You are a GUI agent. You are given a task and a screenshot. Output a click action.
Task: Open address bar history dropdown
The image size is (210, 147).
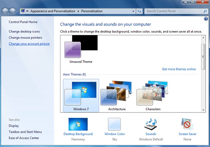[x=133, y=12]
